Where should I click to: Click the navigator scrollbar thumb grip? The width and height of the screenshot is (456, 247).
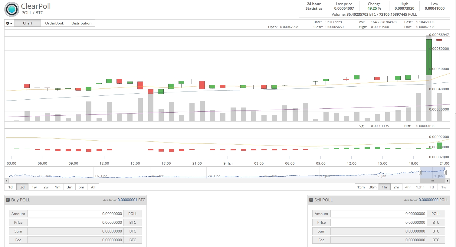[433, 181]
